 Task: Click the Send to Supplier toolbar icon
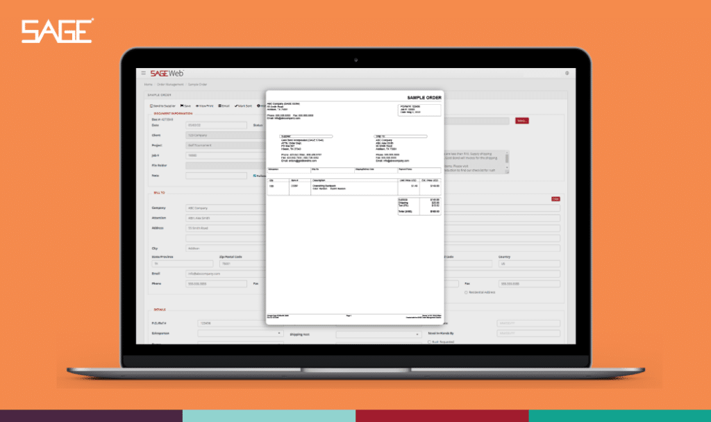click(x=152, y=106)
